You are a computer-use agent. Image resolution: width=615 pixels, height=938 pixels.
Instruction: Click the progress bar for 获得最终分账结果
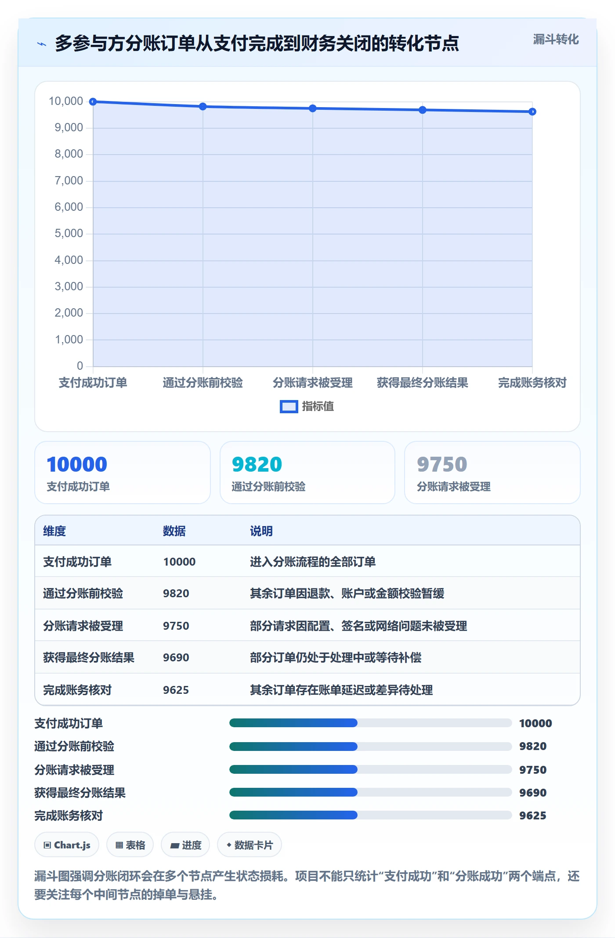371,792
